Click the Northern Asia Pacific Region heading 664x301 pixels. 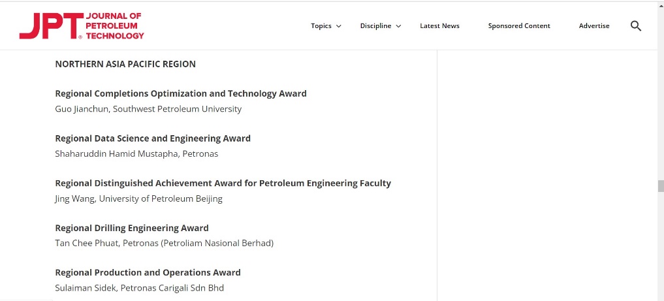[x=125, y=65]
